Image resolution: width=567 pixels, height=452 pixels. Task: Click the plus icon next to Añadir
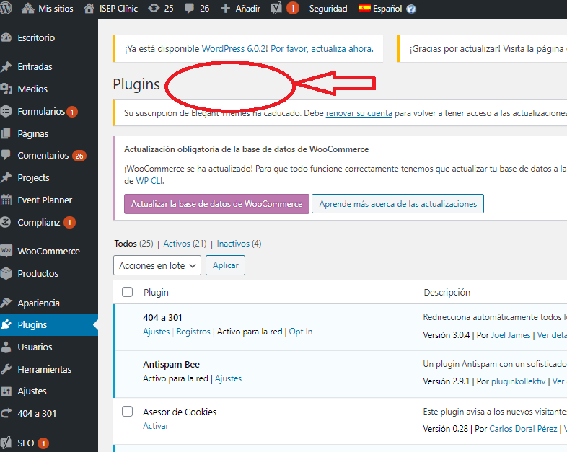tap(225, 9)
